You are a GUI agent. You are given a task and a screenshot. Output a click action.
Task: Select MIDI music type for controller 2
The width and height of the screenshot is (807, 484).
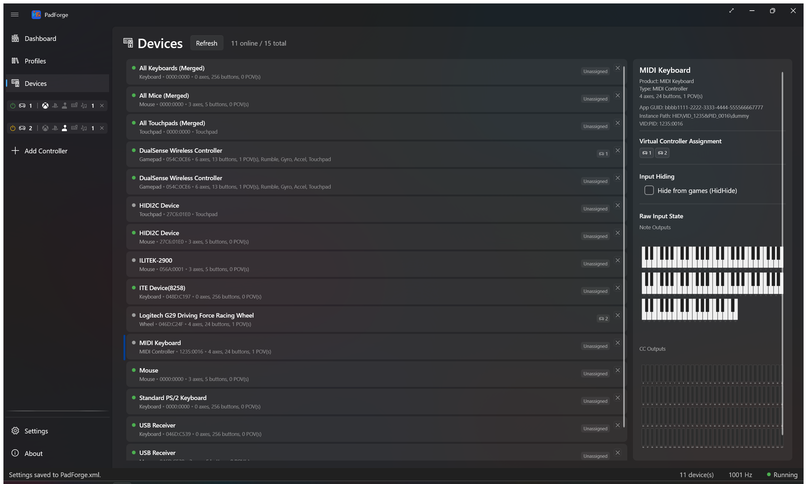coord(84,128)
